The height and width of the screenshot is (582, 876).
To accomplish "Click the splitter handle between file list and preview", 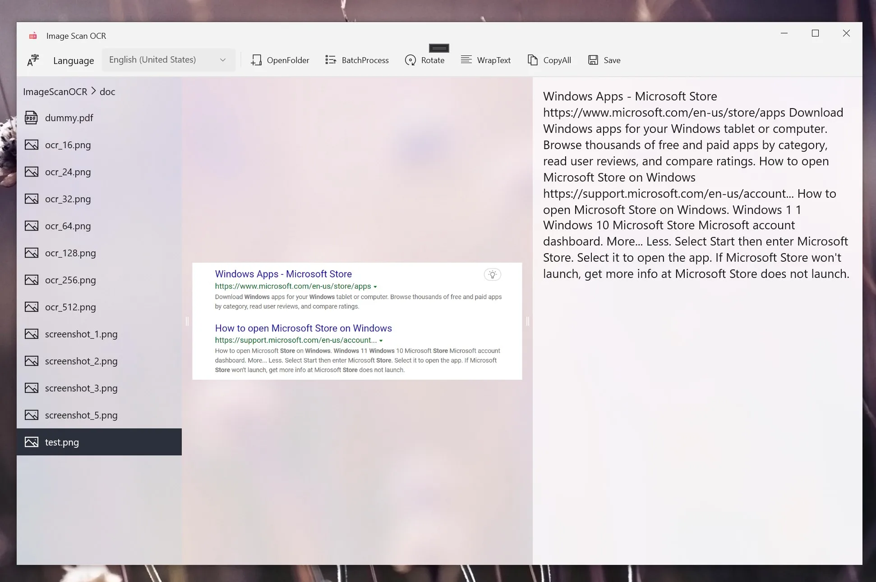I will 187,321.
